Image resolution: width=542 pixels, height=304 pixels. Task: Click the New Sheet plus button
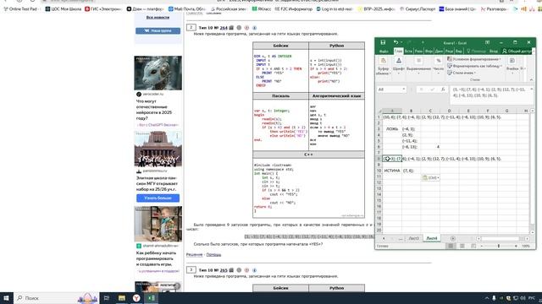(453, 238)
